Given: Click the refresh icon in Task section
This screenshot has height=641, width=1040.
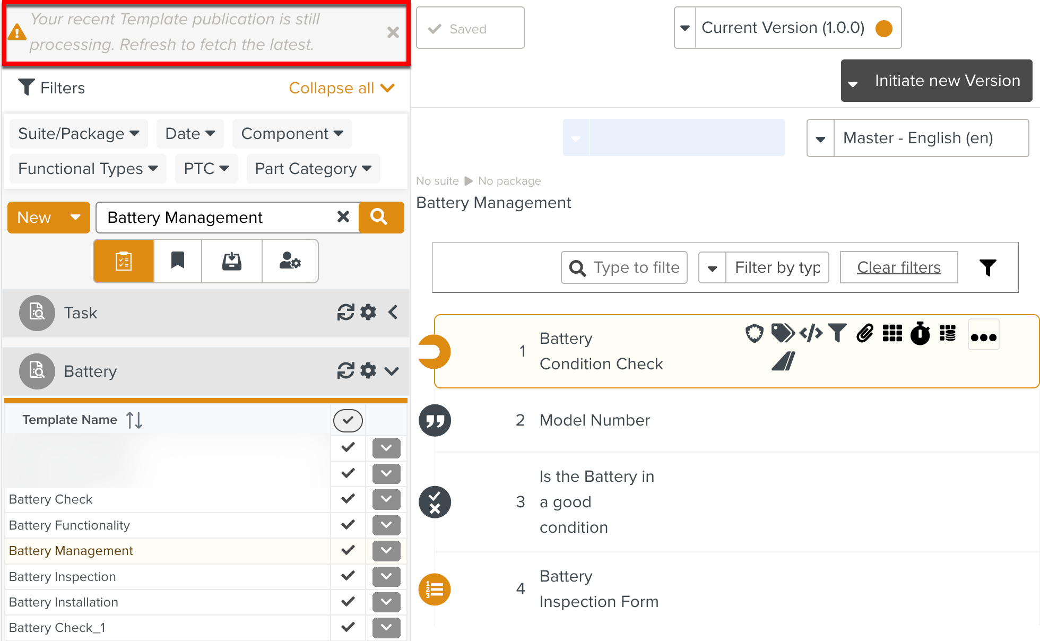Looking at the screenshot, I should [345, 313].
